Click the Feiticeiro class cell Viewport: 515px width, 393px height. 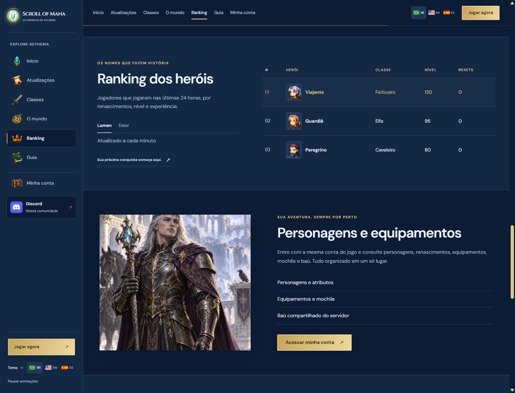(385, 92)
